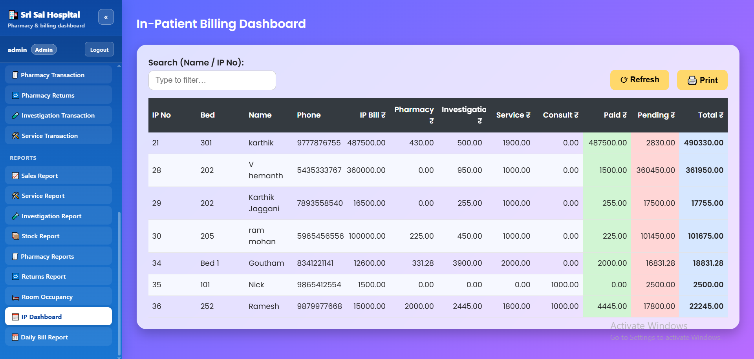Click pending amount 360450.00

pos(655,170)
